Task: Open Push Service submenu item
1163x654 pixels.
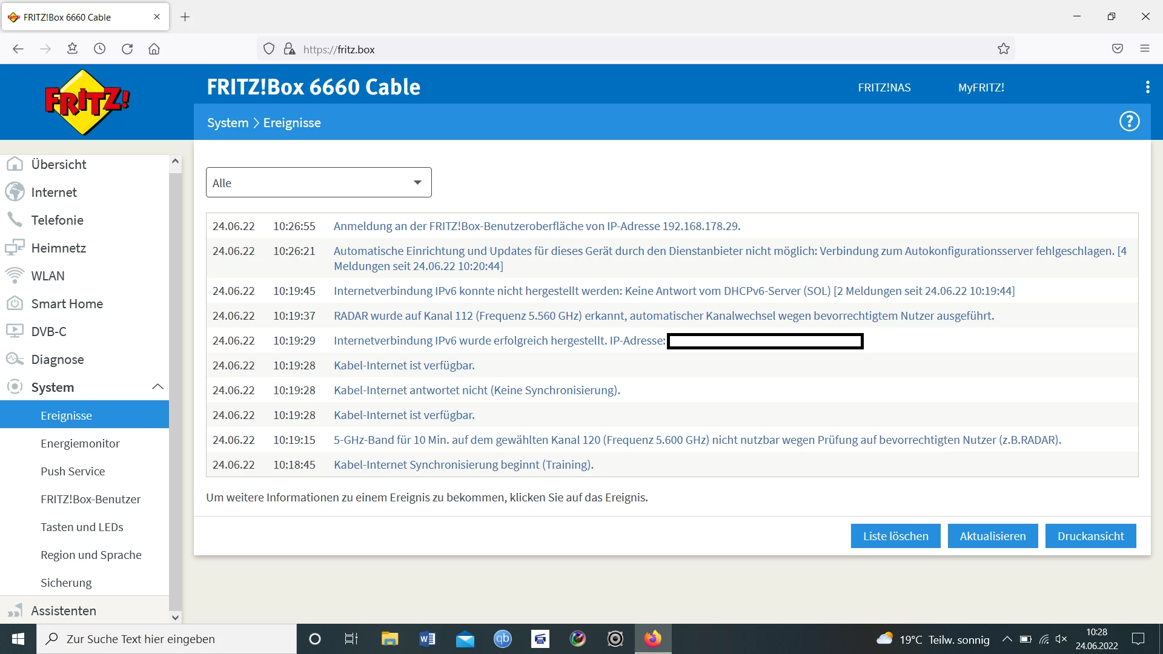Action: (73, 471)
